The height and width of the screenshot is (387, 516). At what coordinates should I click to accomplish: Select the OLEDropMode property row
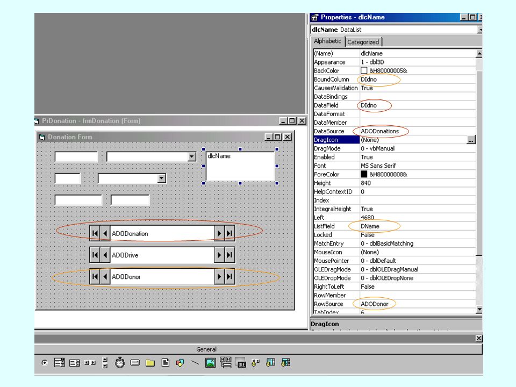coord(395,278)
